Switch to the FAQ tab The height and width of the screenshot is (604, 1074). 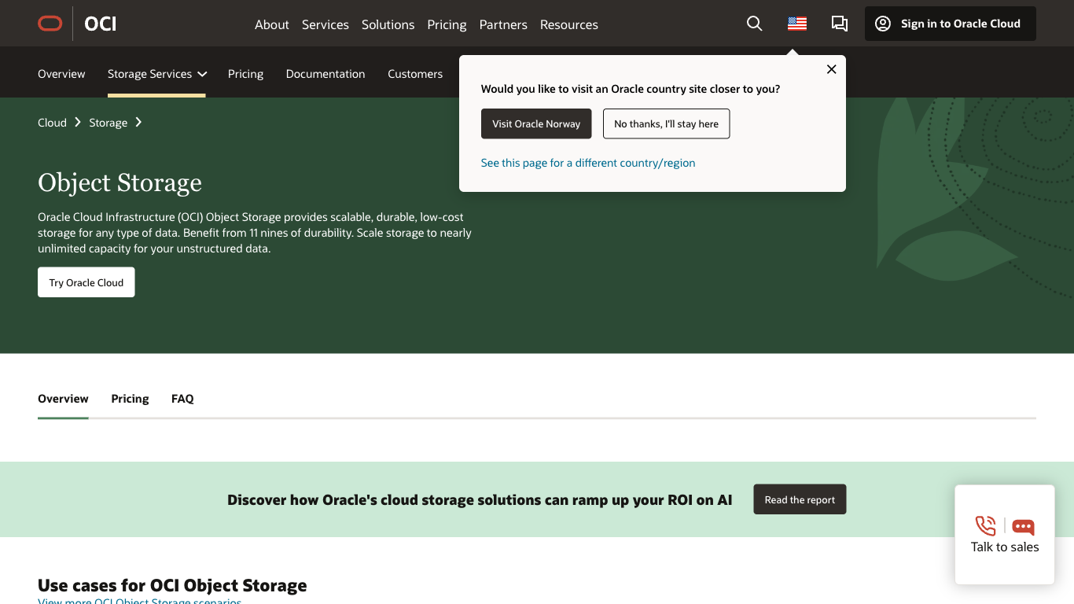(x=182, y=399)
